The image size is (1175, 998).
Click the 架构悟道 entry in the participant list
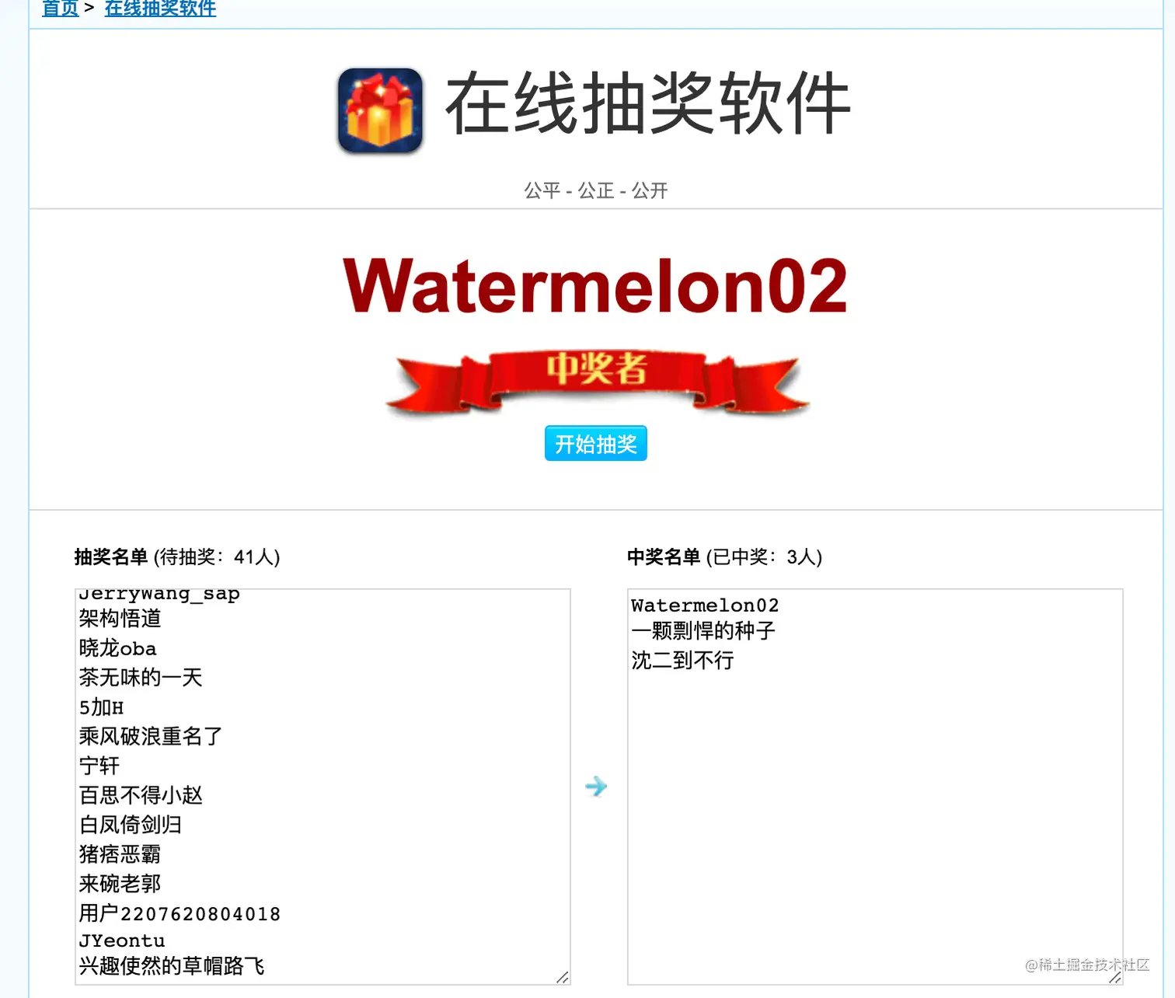coord(120,619)
